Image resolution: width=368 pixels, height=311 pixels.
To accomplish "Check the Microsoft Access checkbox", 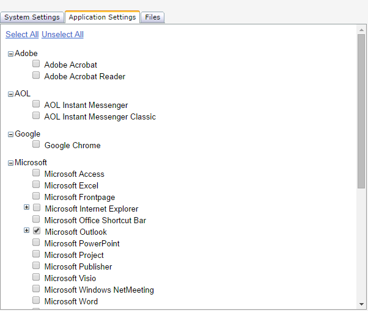I will [x=36, y=173].
